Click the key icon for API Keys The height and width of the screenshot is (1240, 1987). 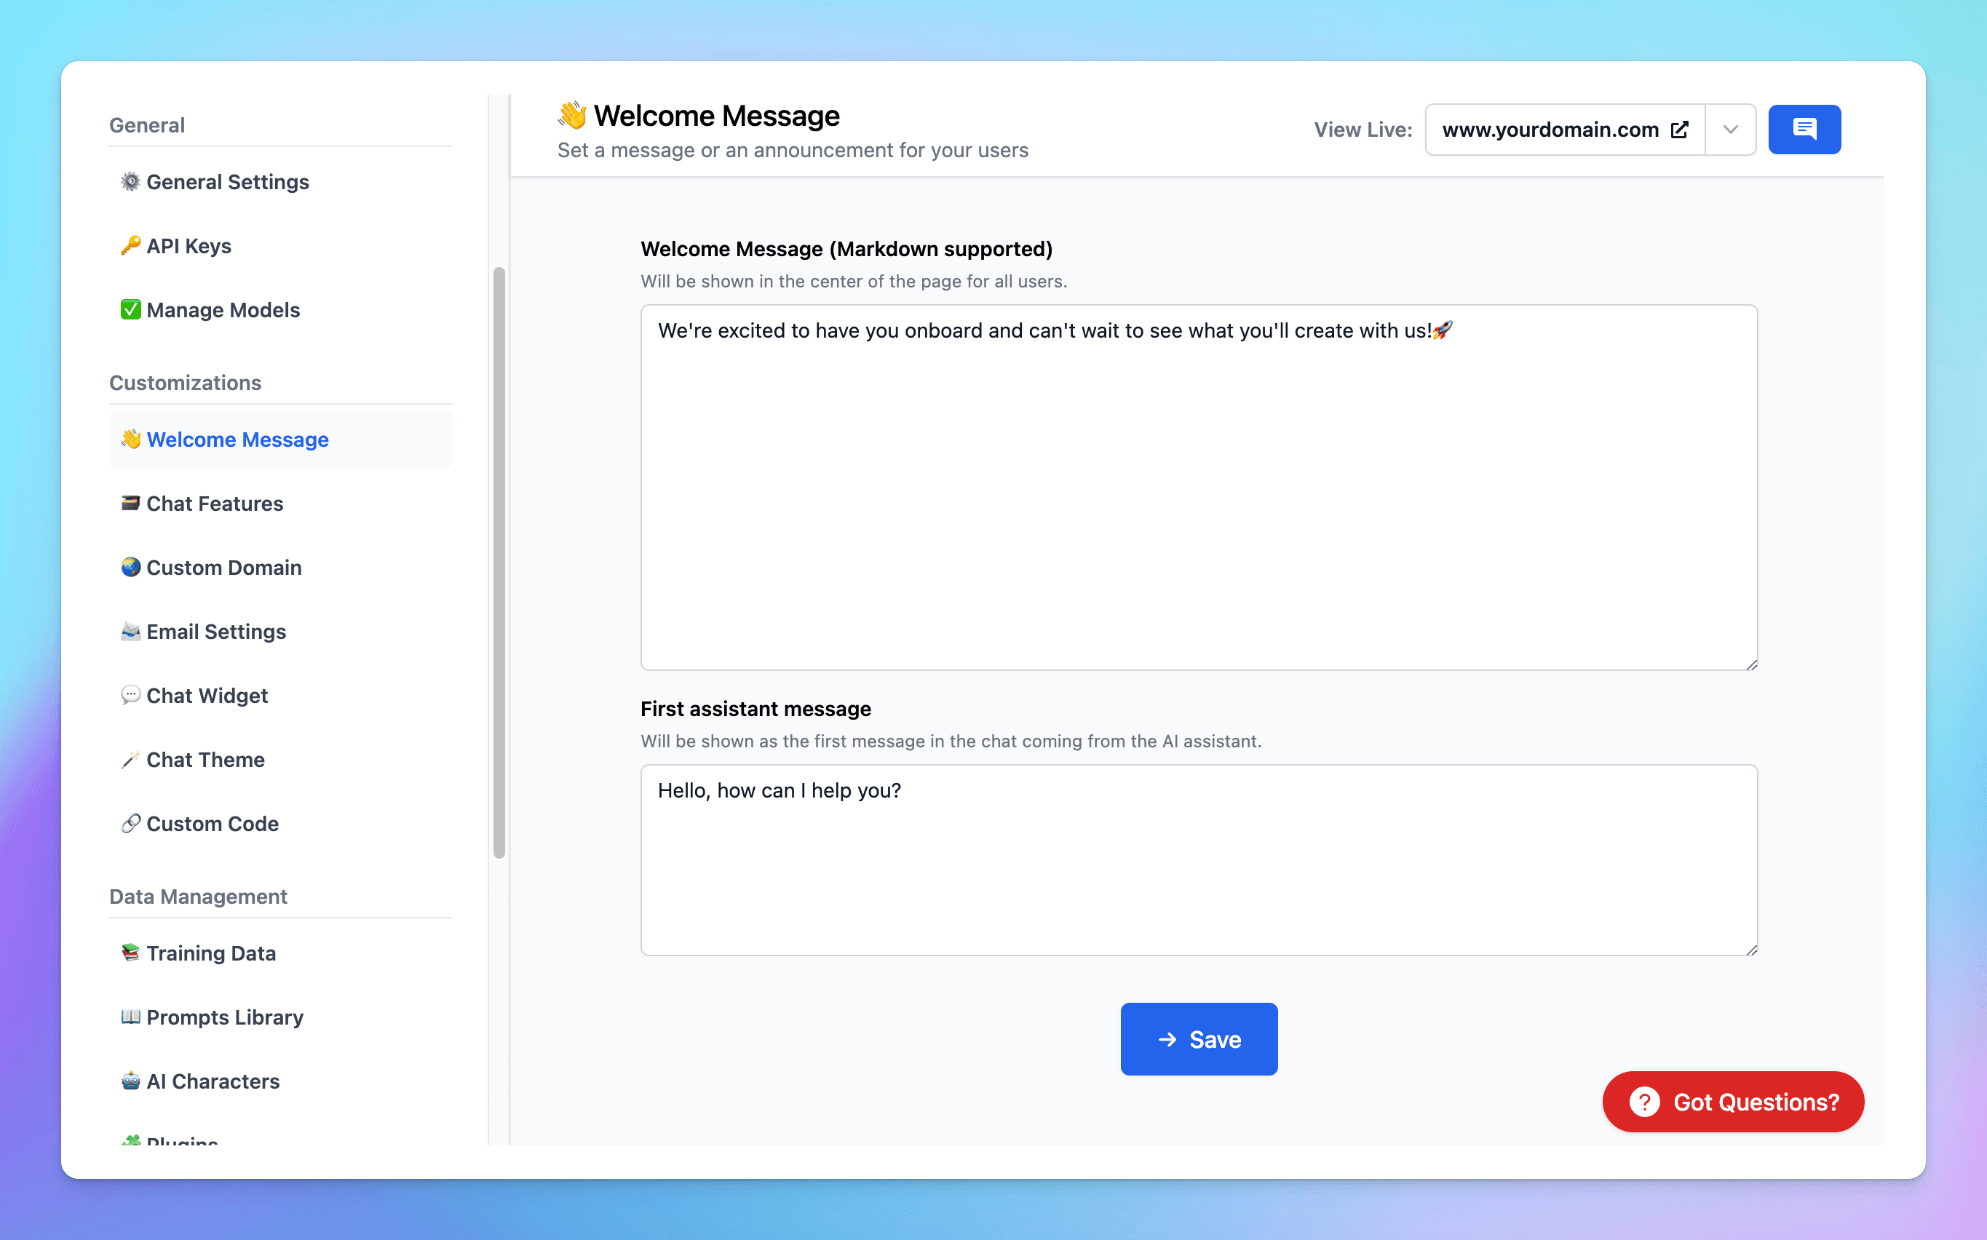130,245
